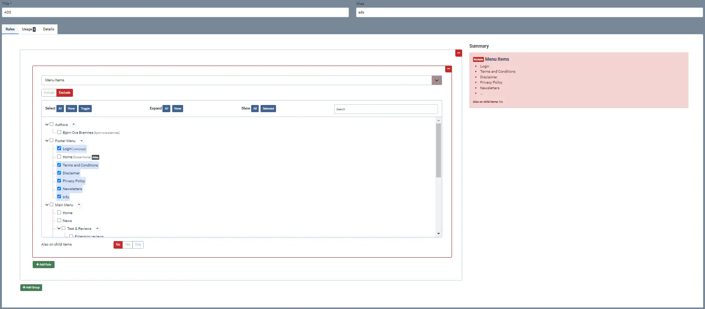The width and height of the screenshot is (705, 309).
Task: Open the Test & Reviews options caret
Action: click(x=97, y=228)
